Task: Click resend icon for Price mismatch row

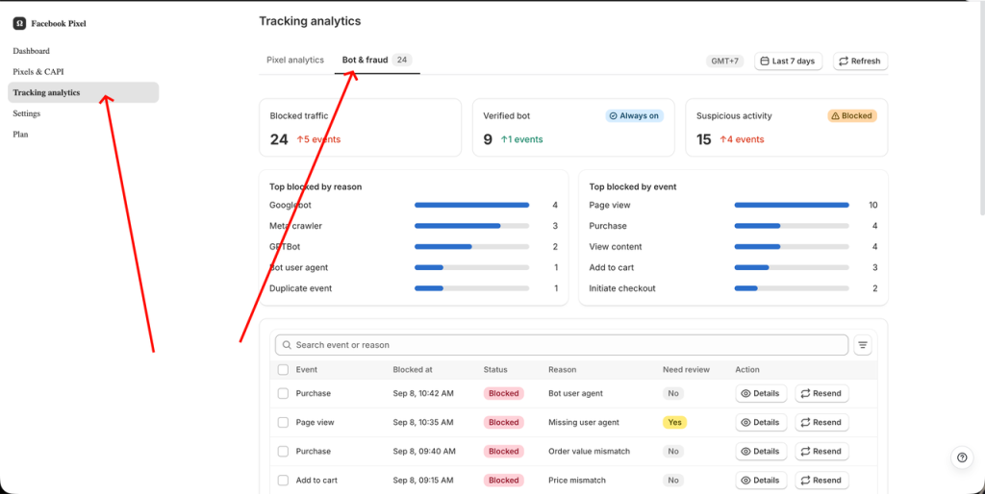Action: 805,481
